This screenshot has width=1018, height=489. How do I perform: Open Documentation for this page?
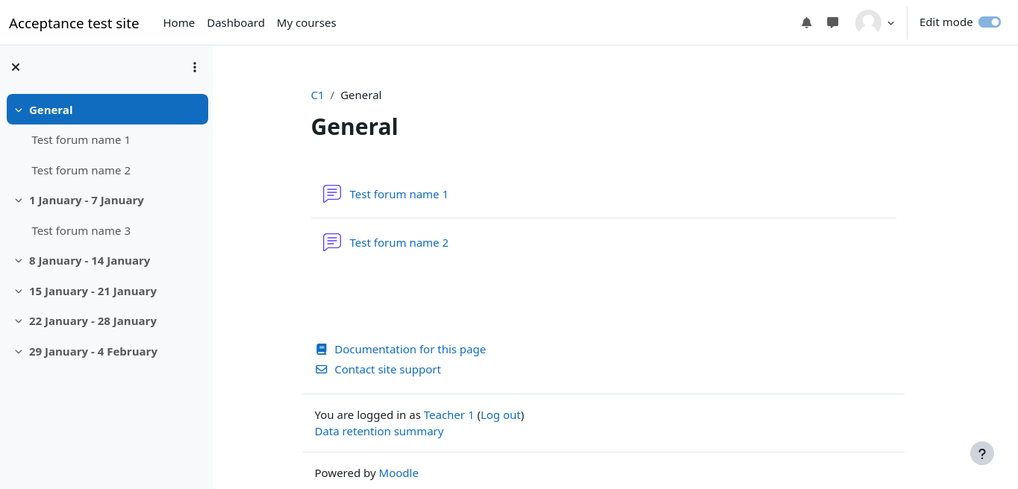click(410, 350)
